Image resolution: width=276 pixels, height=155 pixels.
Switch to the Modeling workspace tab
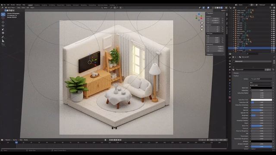coord(37,5)
